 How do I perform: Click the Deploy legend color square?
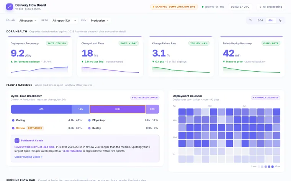pyautogui.click(x=89, y=128)
